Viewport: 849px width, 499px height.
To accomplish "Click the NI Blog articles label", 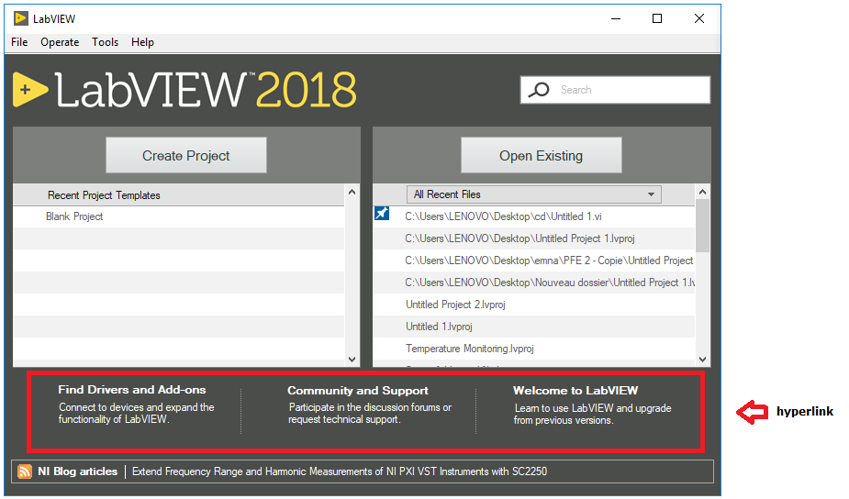I will coord(77,471).
